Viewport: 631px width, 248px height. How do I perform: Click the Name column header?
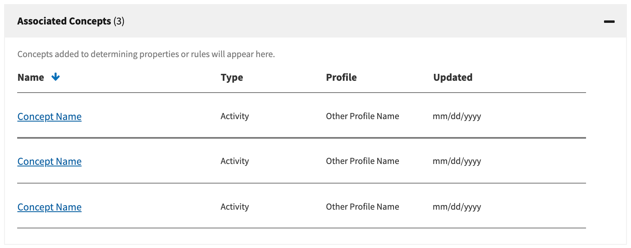pyautogui.click(x=31, y=77)
